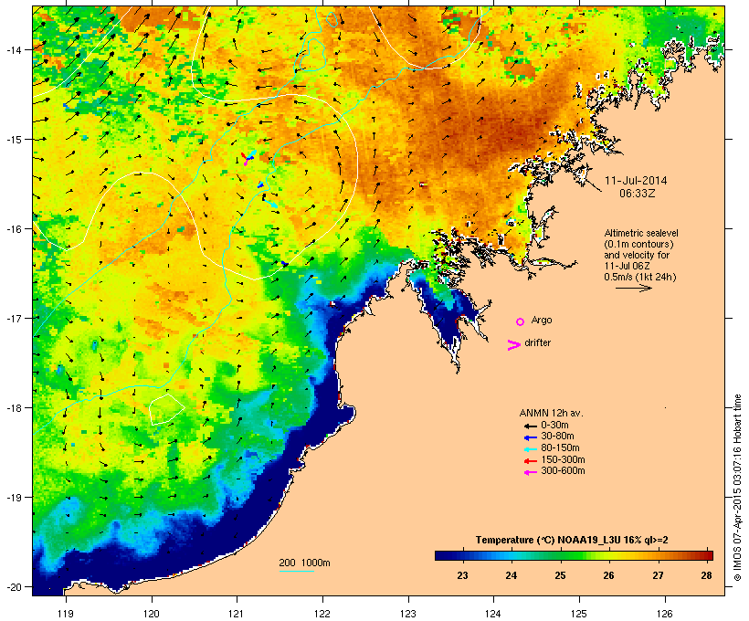Click the colorbar tick label '26'

click(x=609, y=575)
